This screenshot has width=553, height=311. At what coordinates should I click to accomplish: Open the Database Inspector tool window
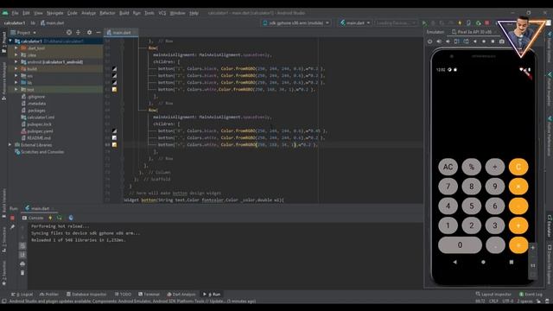click(x=86, y=294)
